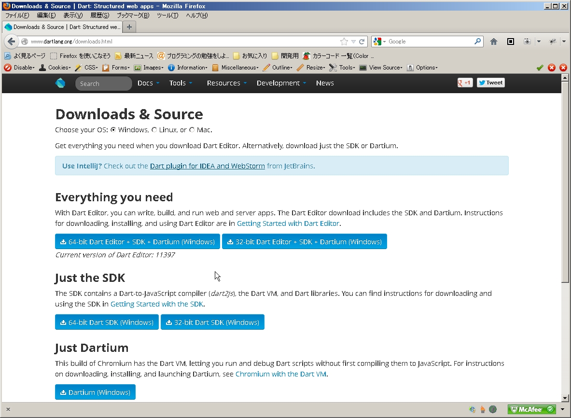571x418 pixels.
Task: Open the News link in site header
Action: click(325, 83)
